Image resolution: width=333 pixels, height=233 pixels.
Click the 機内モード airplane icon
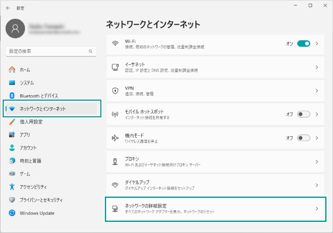(115, 138)
